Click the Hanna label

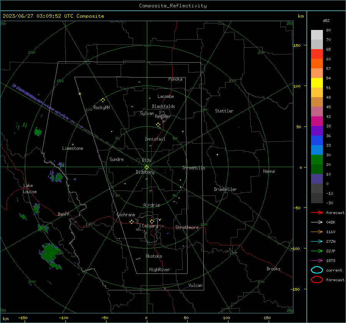(269, 171)
